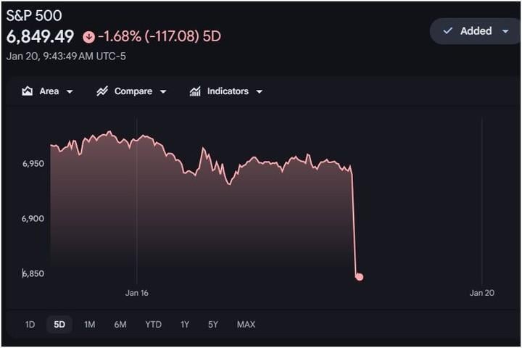Show the 5Y time range
This screenshot has width=522, height=348.
213,324
